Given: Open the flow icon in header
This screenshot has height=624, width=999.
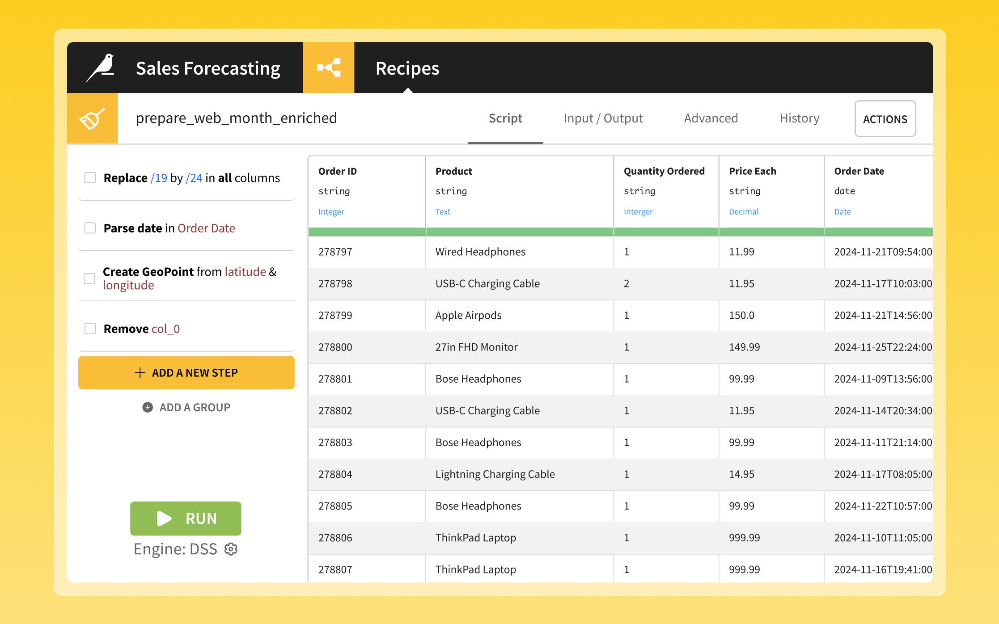Looking at the screenshot, I should point(329,68).
